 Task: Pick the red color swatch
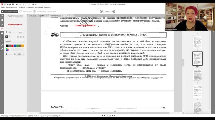(x=12, y=46)
